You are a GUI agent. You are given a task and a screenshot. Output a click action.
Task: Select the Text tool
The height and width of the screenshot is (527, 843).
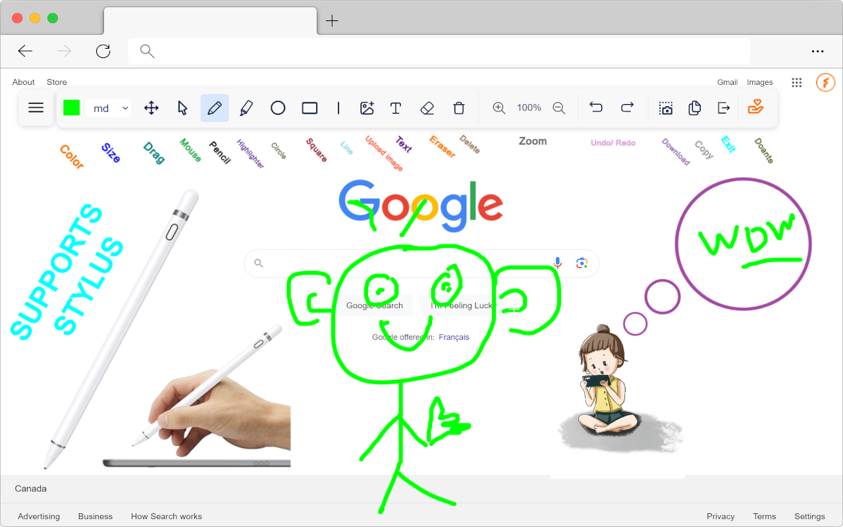tap(396, 108)
